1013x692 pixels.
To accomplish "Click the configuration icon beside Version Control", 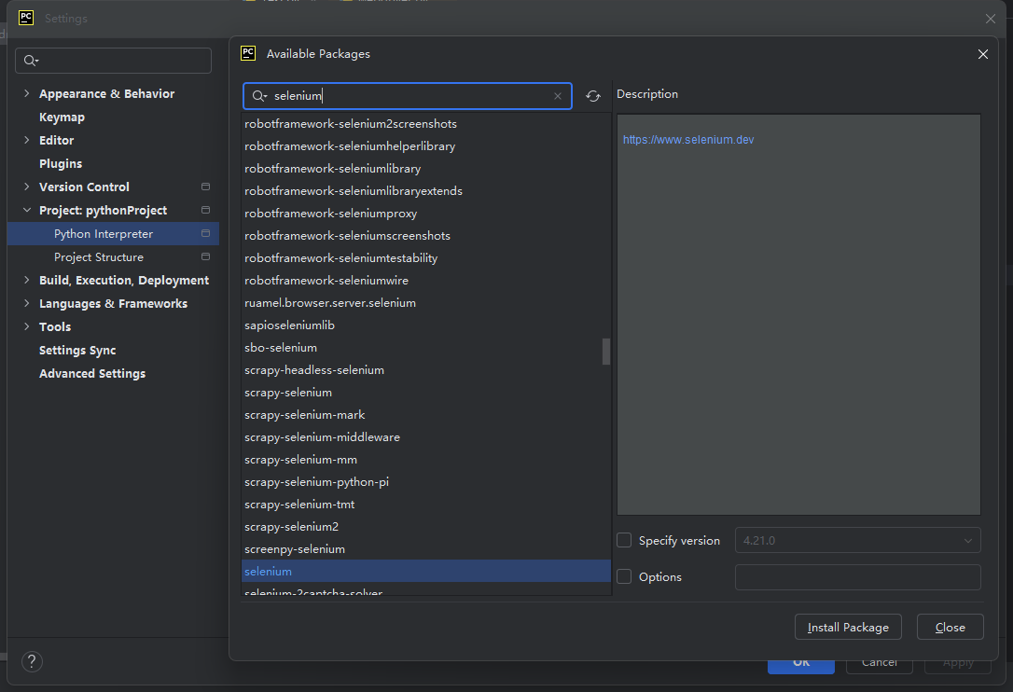I will (204, 187).
